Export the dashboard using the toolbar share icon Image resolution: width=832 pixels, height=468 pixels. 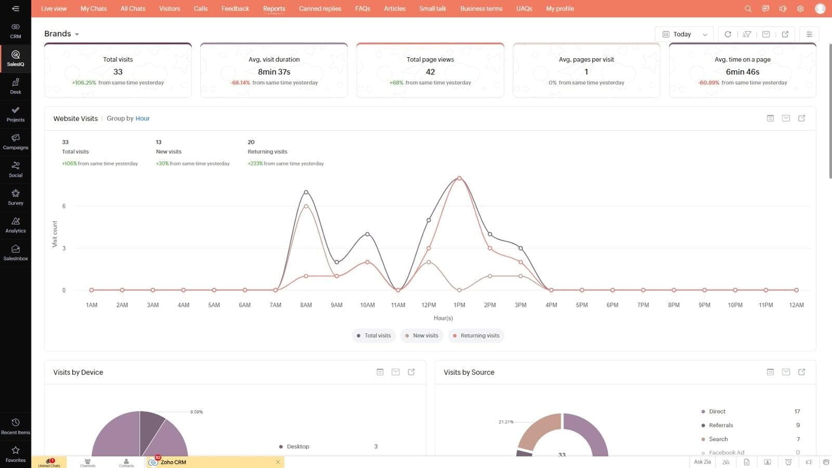(785, 34)
